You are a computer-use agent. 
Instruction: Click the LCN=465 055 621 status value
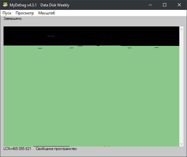tap(17, 149)
